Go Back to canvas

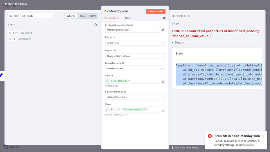pyautogui.click(x=16, y=4)
